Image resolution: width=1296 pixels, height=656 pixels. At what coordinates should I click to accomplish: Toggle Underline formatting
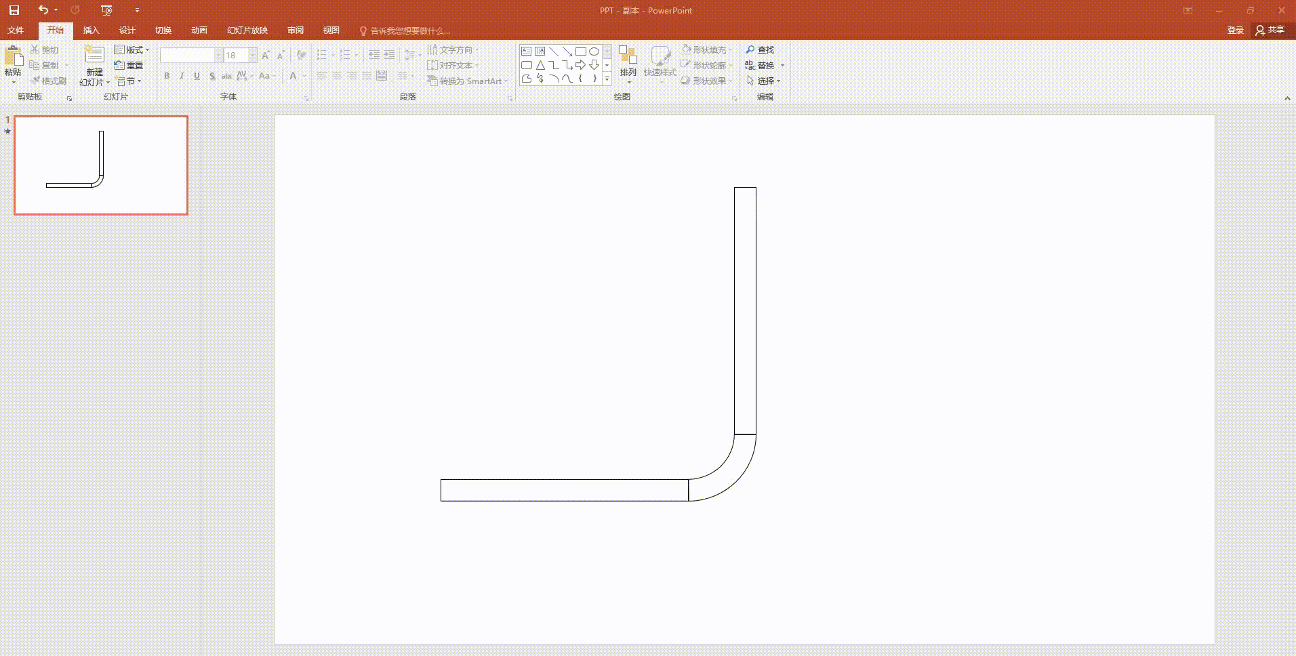197,76
